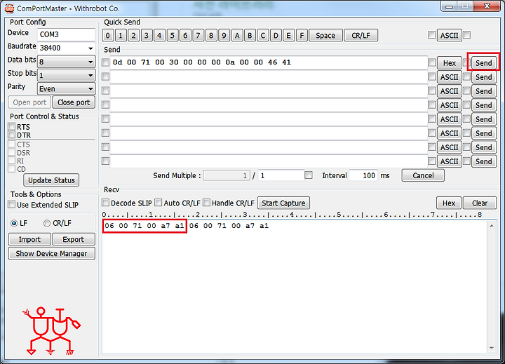This screenshot has width=505, height=364.
Task: Click the Update Status button
Action: 51,180
